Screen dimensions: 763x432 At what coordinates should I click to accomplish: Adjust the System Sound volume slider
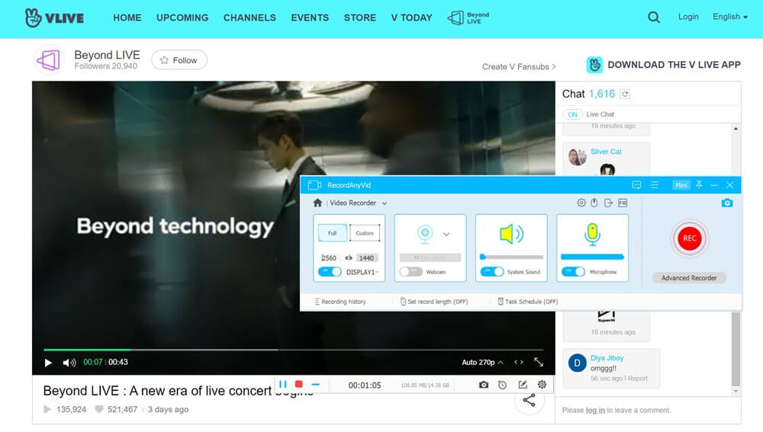pos(511,257)
